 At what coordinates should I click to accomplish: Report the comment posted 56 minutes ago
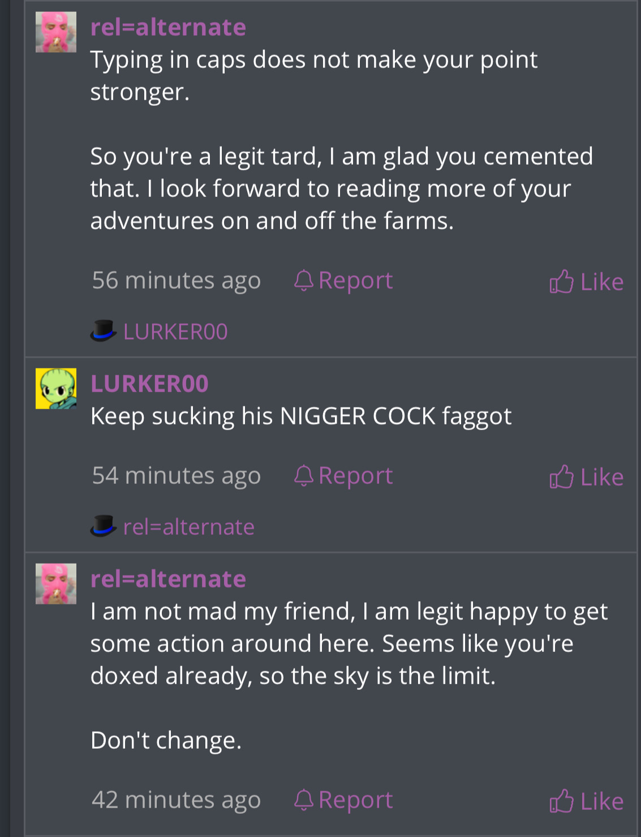point(343,281)
